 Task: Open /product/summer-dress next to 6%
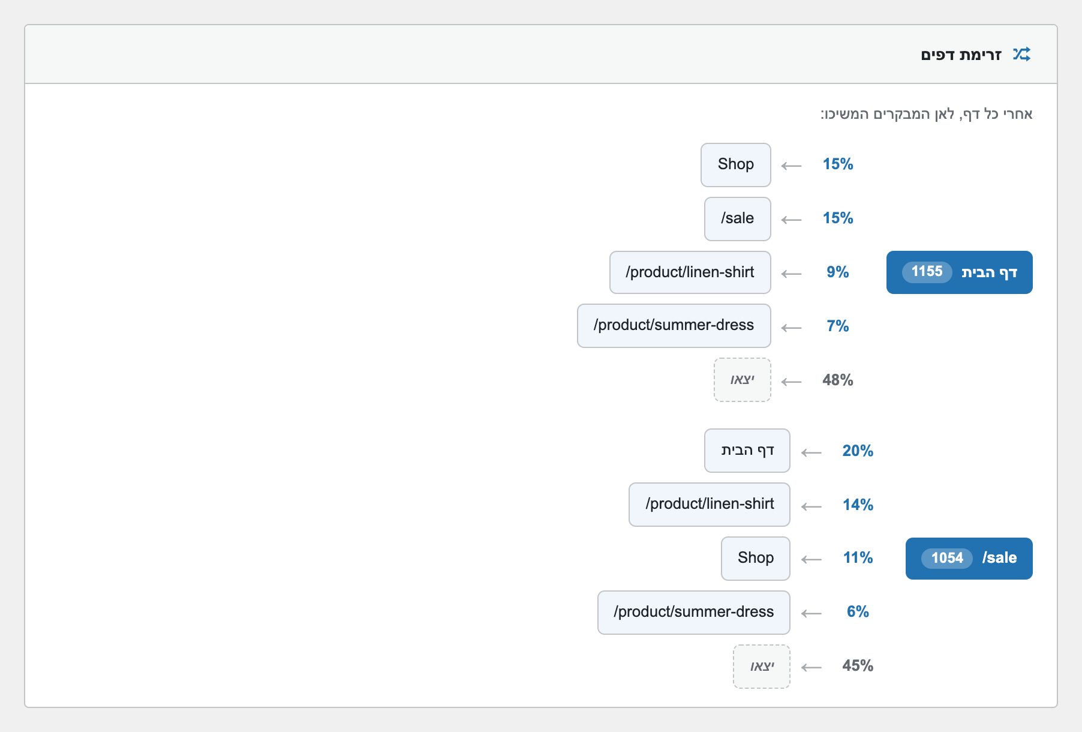point(693,612)
